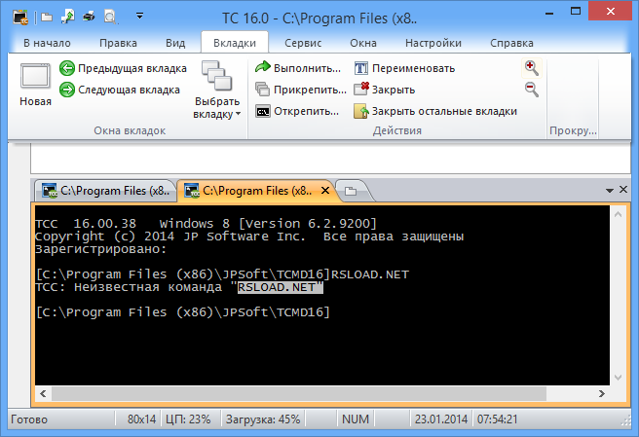Click the NUM indicator in status bar

356,419
